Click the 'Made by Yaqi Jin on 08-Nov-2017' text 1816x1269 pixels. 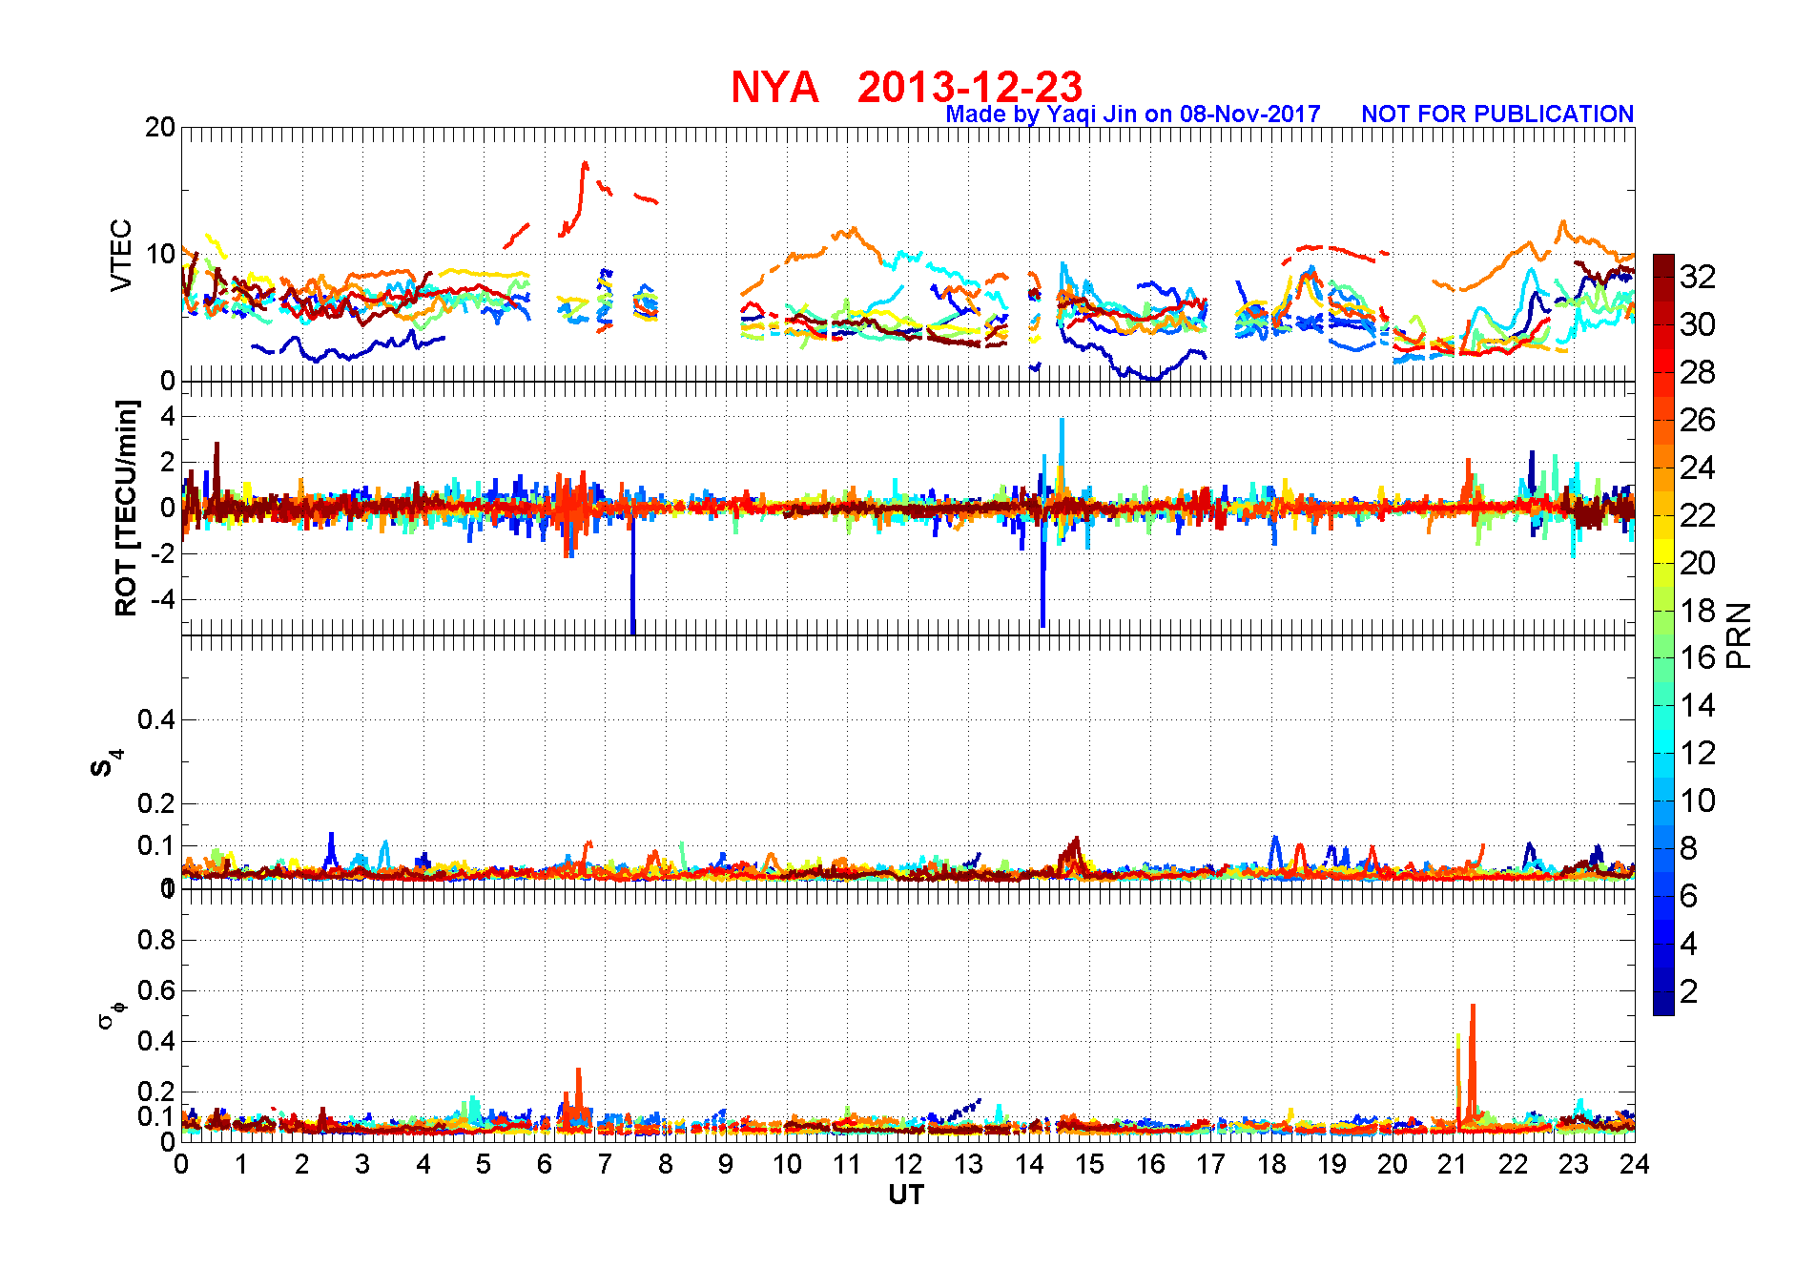1133,114
